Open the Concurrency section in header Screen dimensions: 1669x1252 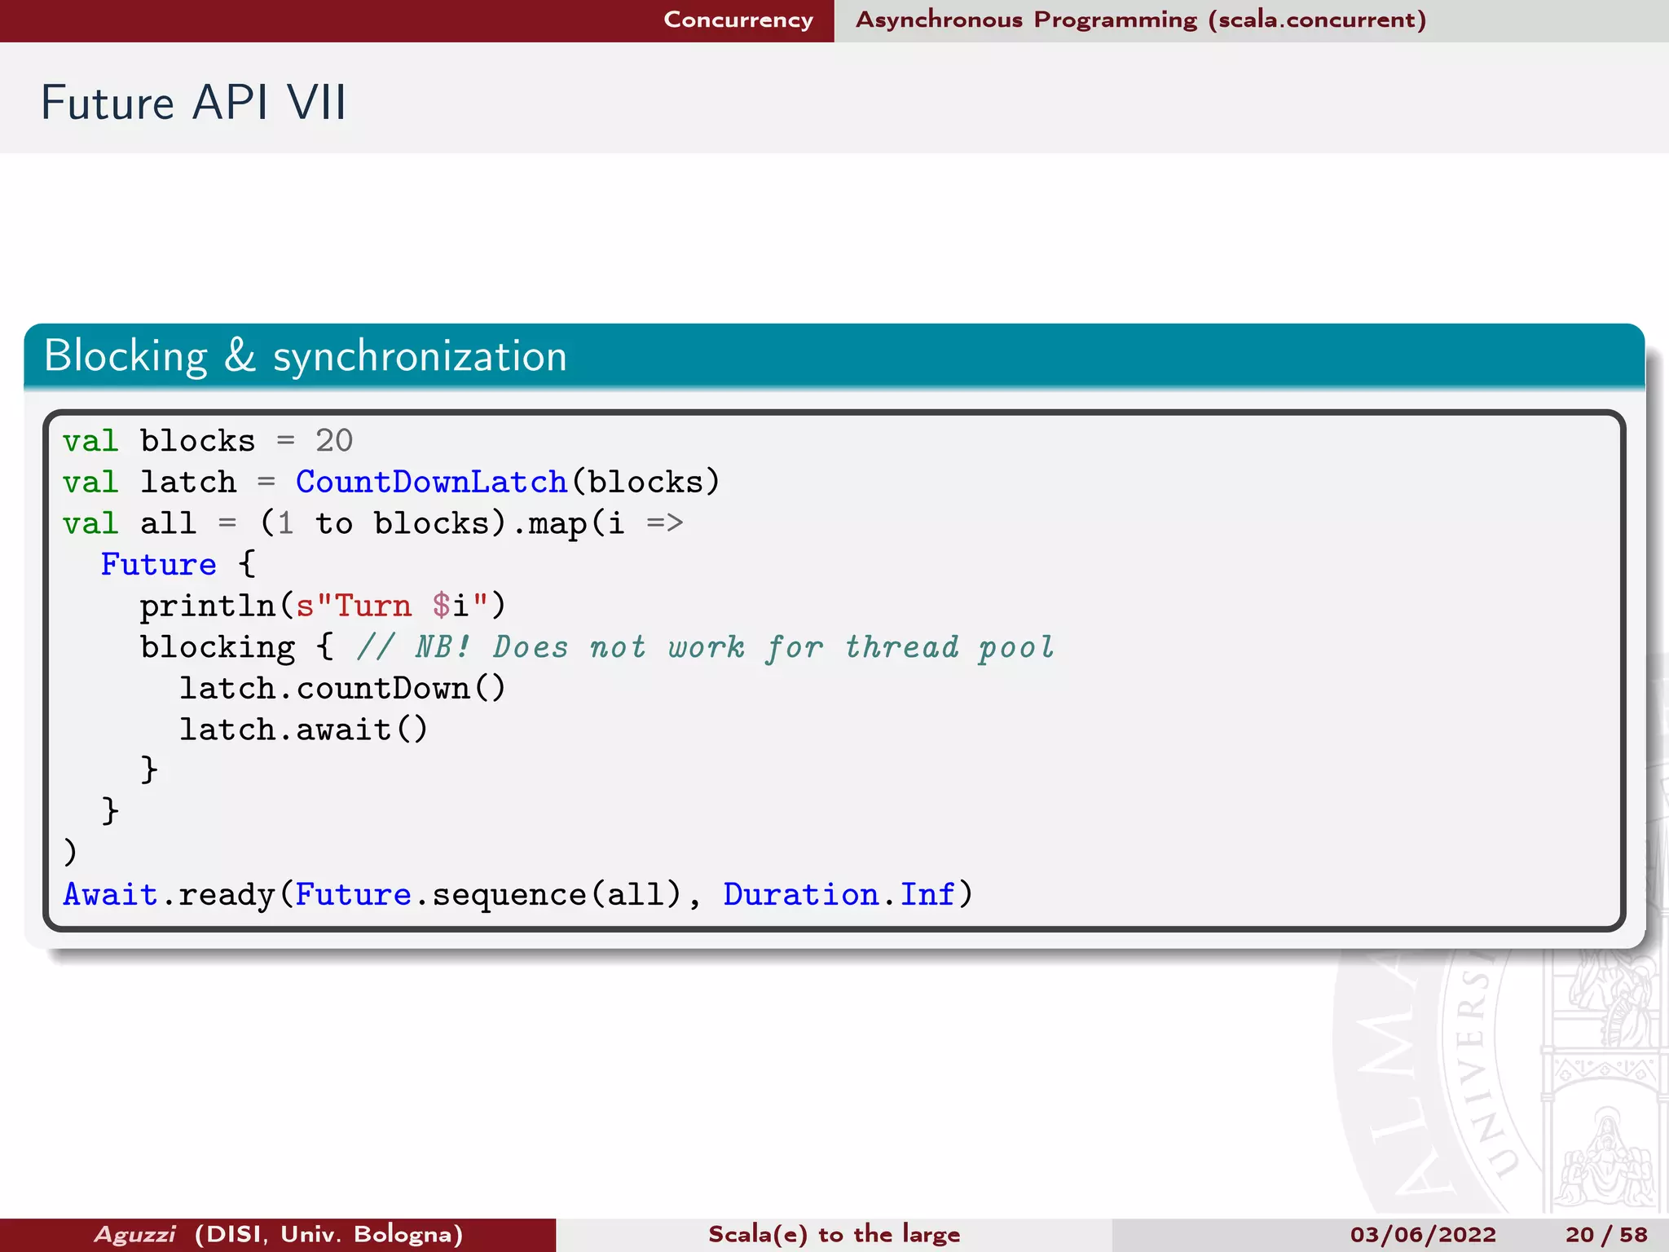tap(738, 20)
